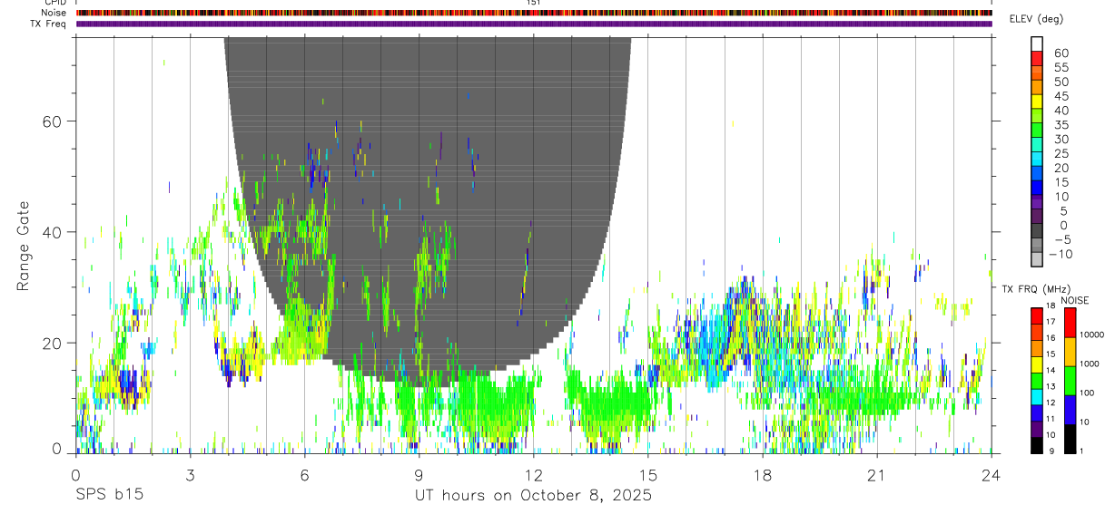Click the x-axis tick label '21'
Viewport: 1115px width, 514px height.
877,475
